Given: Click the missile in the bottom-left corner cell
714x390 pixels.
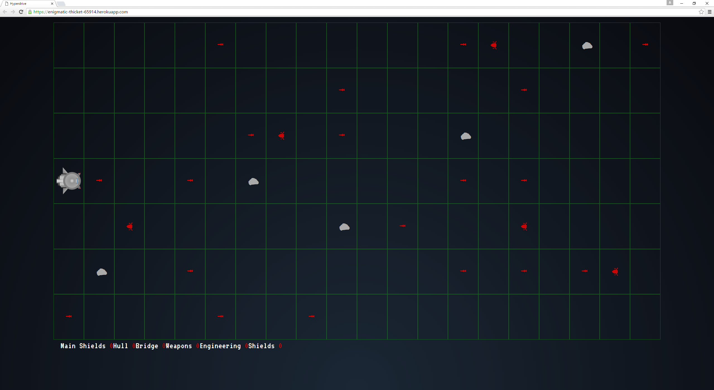Looking at the screenshot, I should (x=69, y=316).
